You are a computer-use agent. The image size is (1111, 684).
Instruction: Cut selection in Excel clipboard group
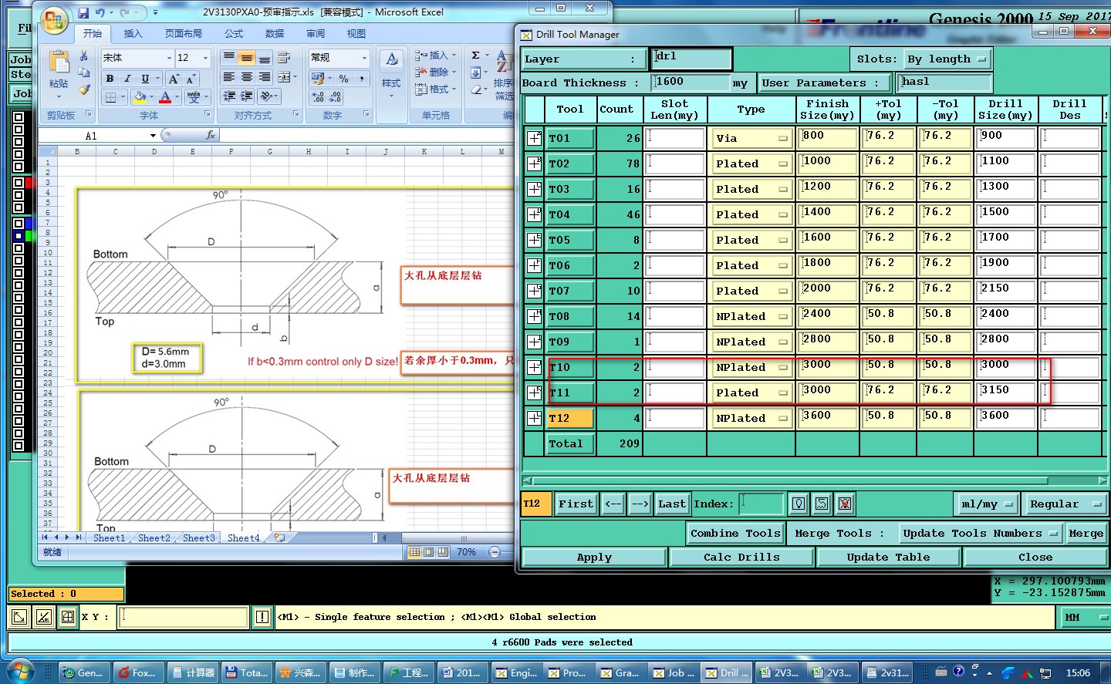(x=83, y=56)
